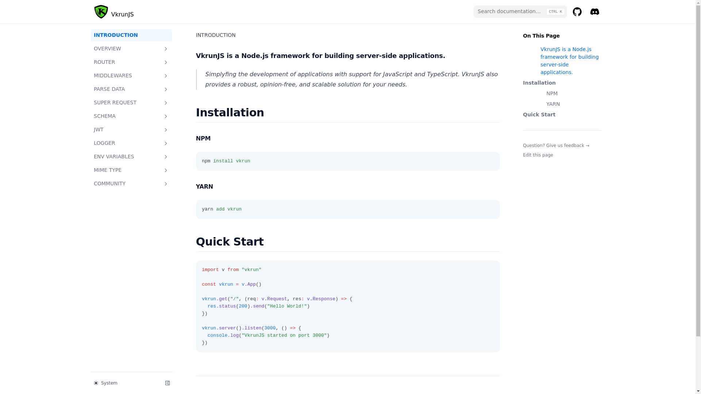Open the ENV VARIABLES sidebar item

tap(131, 157)
